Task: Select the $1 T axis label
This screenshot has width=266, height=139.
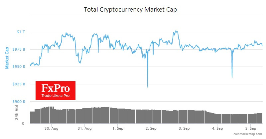Action: click(x=21, y=32)
